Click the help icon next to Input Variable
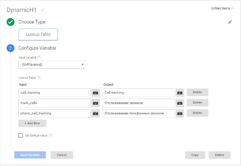The image size is (241, 166). click(x=39, y=57)
